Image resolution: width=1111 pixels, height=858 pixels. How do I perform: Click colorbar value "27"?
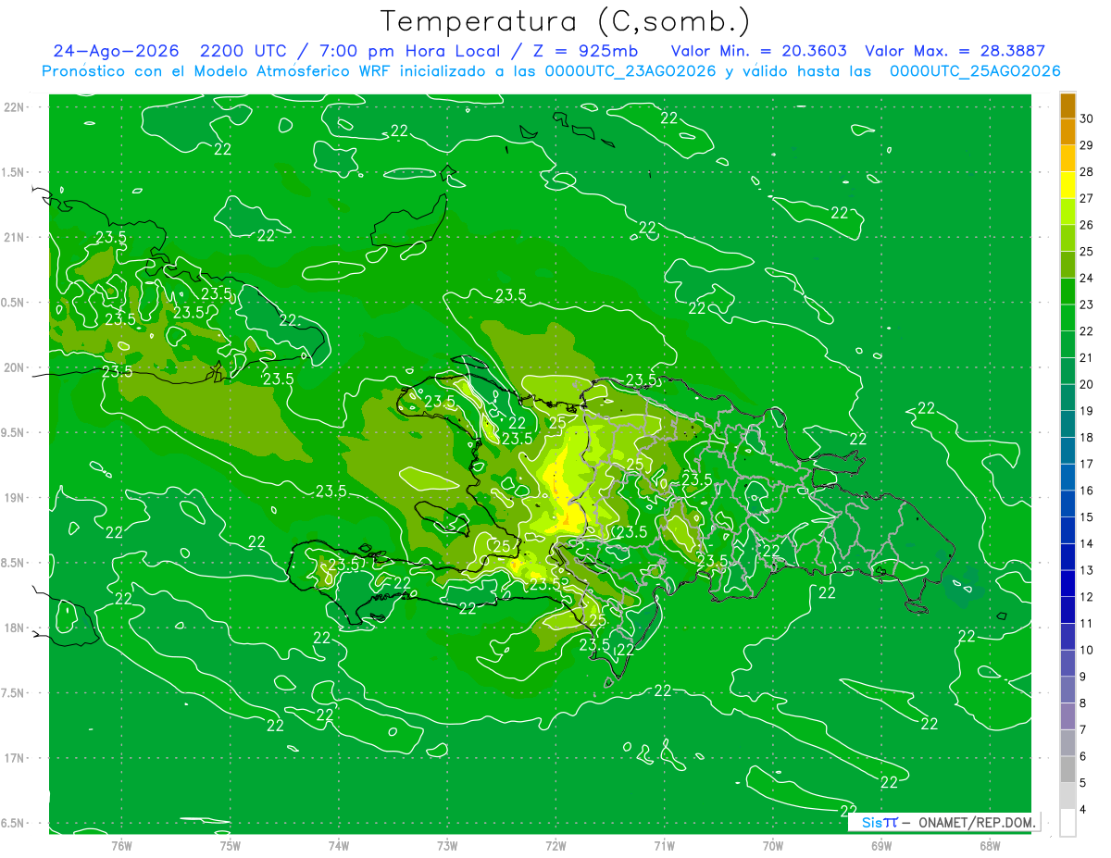1088,198
